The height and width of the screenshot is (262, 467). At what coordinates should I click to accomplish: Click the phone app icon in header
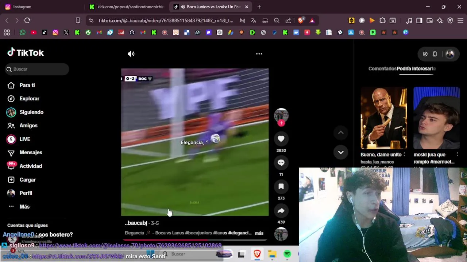(435, 54)
